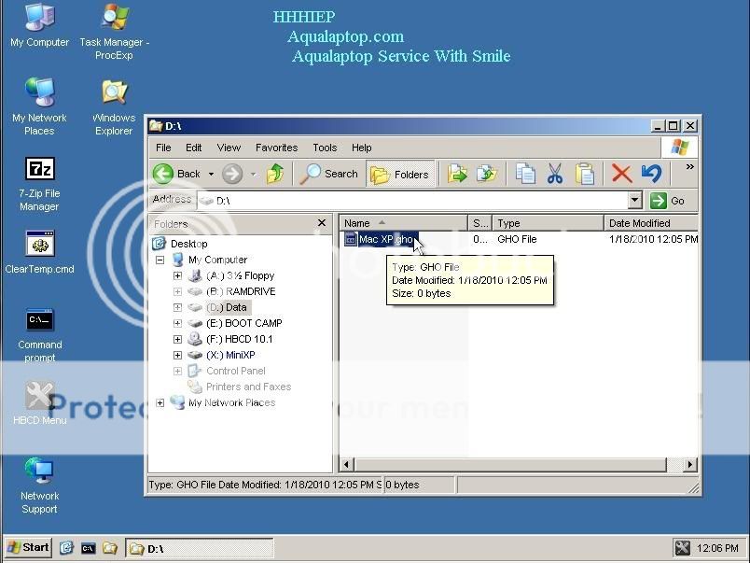Viewport: 750px width, 563px height.
Task: Open 7-Zip File Manager desktop icon
Action: (39, 170)
